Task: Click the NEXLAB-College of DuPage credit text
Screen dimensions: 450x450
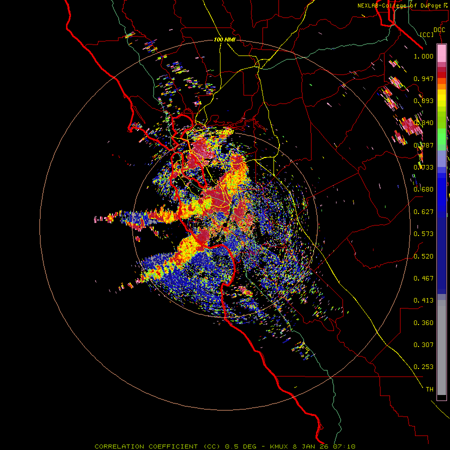Action: [402, 5]
